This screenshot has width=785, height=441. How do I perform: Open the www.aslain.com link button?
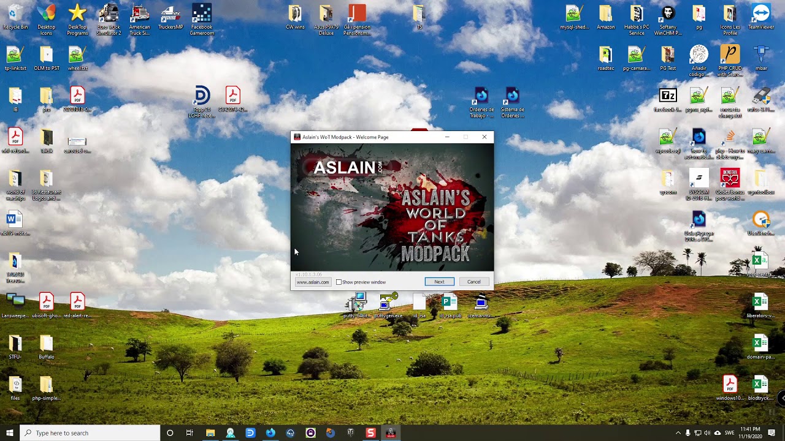[313, 282]
